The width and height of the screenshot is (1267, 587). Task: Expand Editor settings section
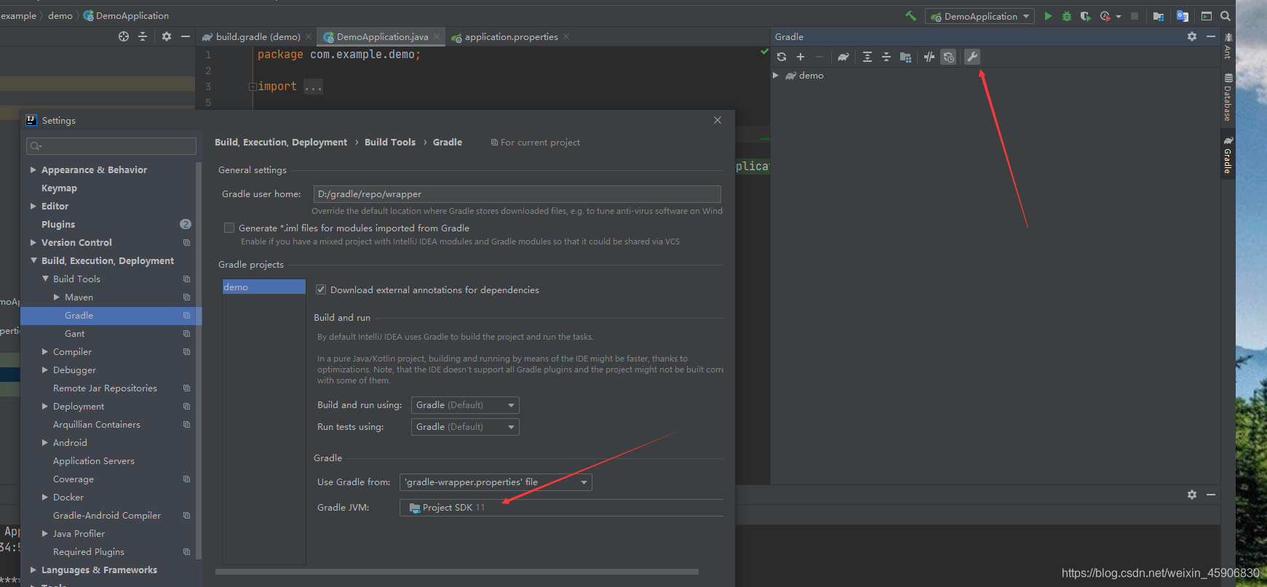33,206
